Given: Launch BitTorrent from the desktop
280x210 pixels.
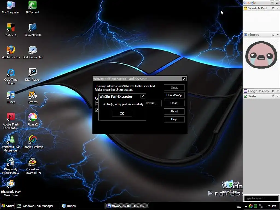Looking at the screenshot, I should (x=33, y=7).
